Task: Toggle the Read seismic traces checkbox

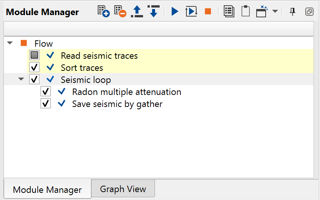Action: click(35, 56)
